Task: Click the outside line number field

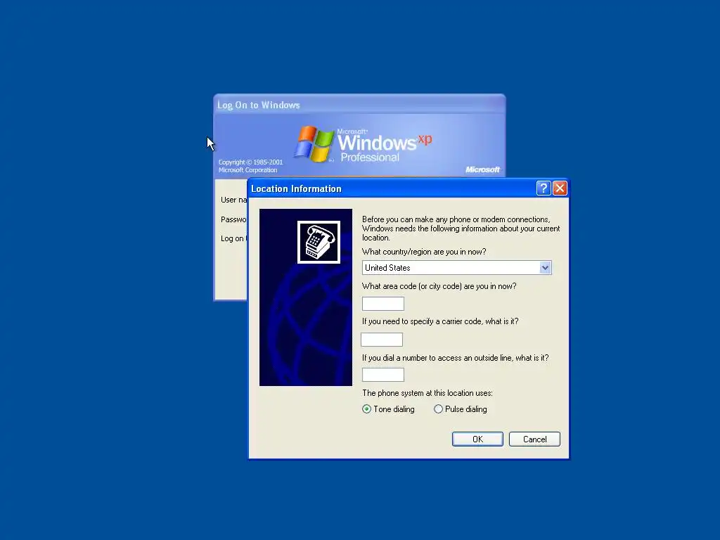Action: click(383, 375)
